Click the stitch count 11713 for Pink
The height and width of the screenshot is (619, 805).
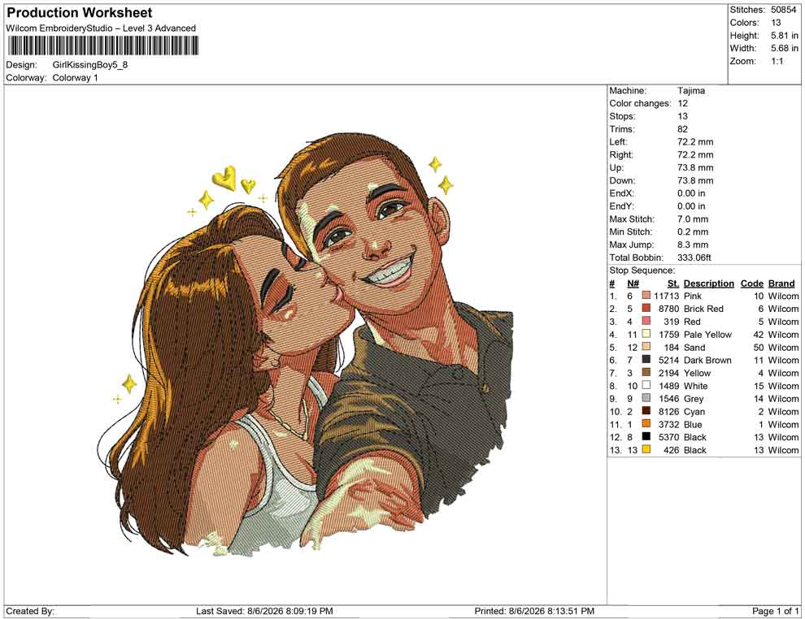[x=667, y=296]
